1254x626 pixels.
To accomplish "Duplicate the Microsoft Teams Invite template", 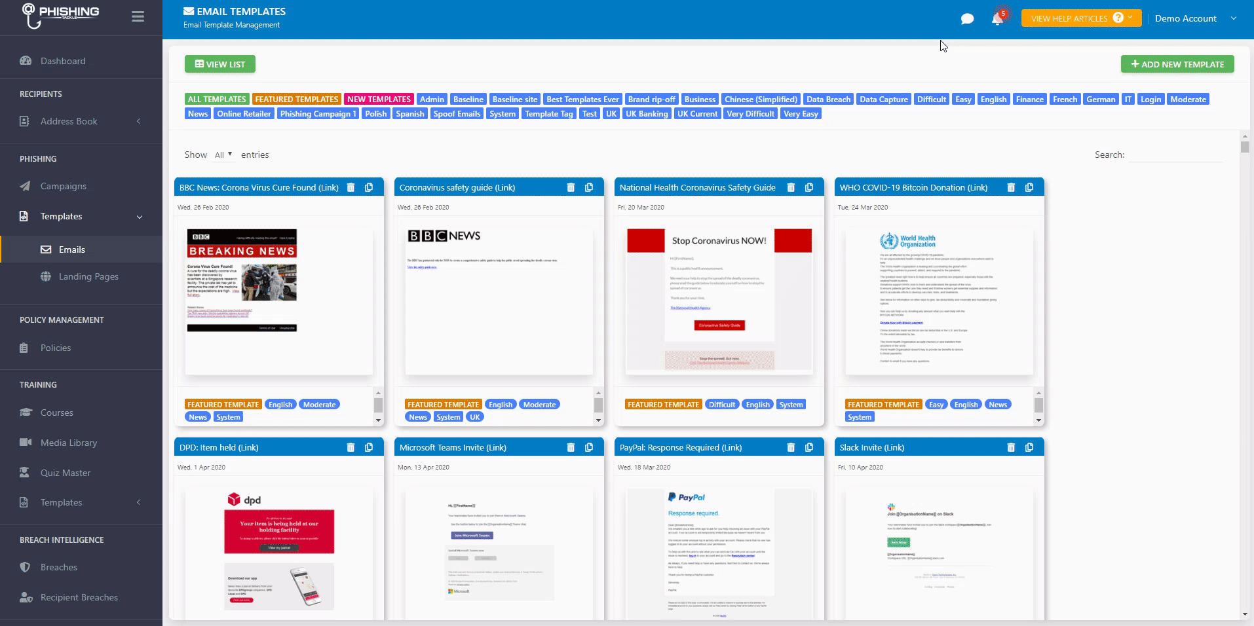I will [x=589, y=447].
